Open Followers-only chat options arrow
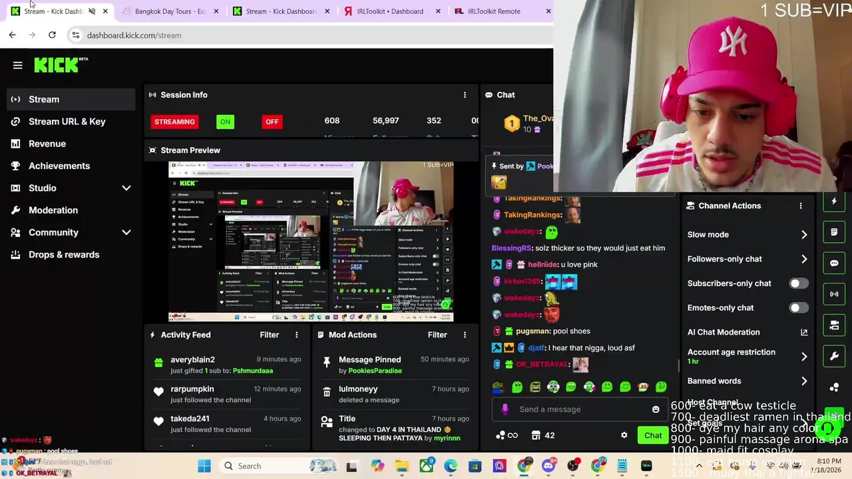This screenshot has width=852, height=479. tap(804, 259)
